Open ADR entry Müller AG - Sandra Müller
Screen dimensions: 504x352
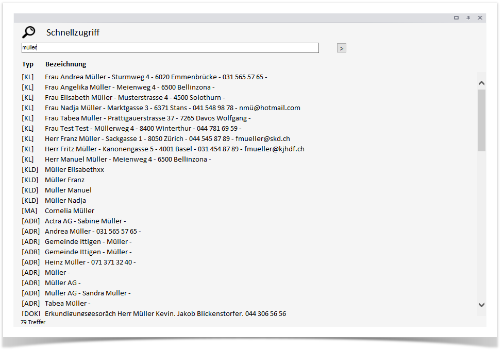click(88, 293)
